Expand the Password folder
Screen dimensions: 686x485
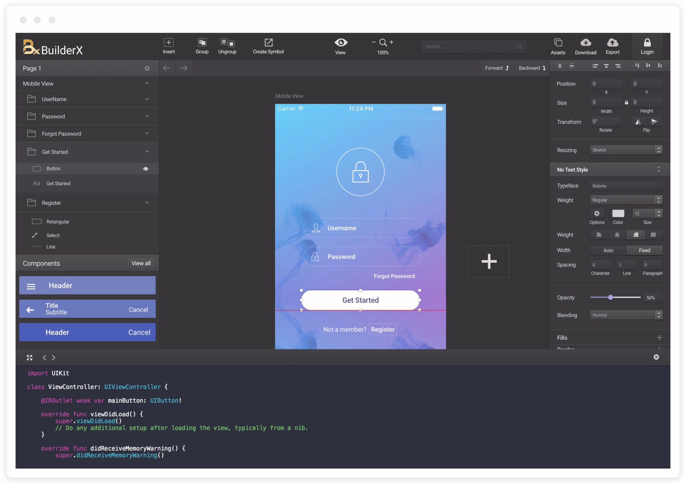pos(147,116)
